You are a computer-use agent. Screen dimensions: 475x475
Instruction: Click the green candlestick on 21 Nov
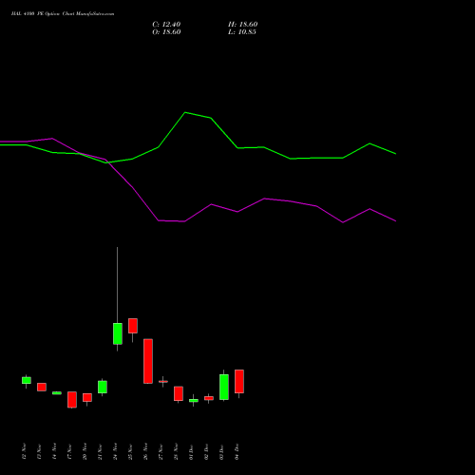pyautogui.click(x=103, y=387)
